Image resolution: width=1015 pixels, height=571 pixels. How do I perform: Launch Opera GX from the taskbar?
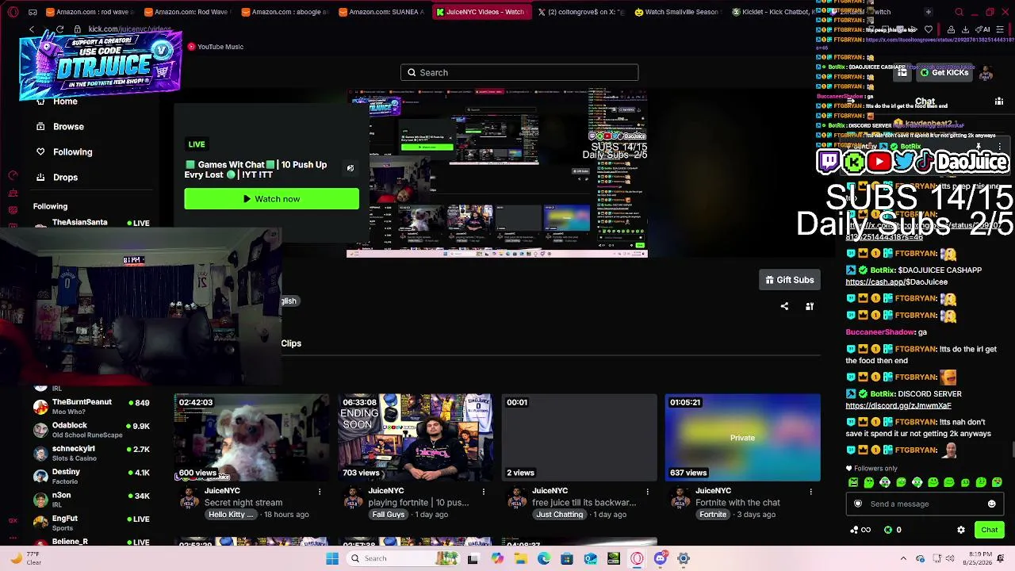[637, 558]
